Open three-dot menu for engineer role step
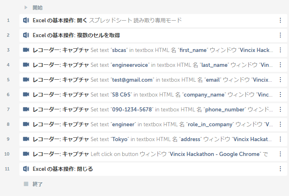The height and width of the screenshot is (196, 289). [x=280, y=124]
